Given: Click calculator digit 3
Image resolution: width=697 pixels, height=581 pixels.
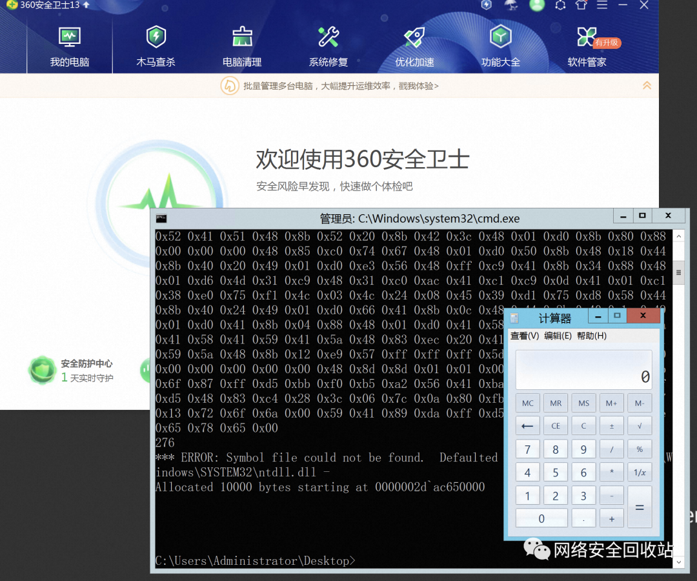Looking at the screenshot, I should (x=583, y=496).
